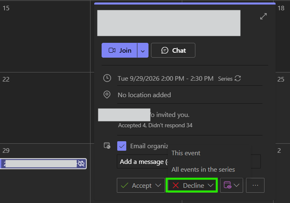Click the clock time icon
The height and width of the screenshot is (203, 290).
(107, 78)
